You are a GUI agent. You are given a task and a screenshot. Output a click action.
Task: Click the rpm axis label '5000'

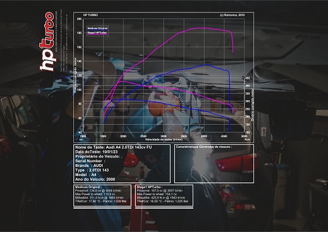[244, 136]
